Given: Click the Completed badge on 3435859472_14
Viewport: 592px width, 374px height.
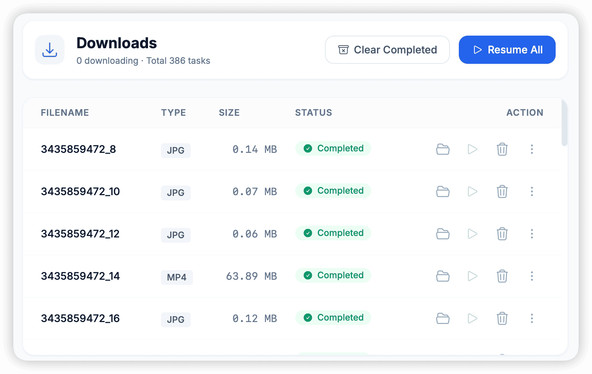Looking at the screenshot, I should [x=333, y=275].
